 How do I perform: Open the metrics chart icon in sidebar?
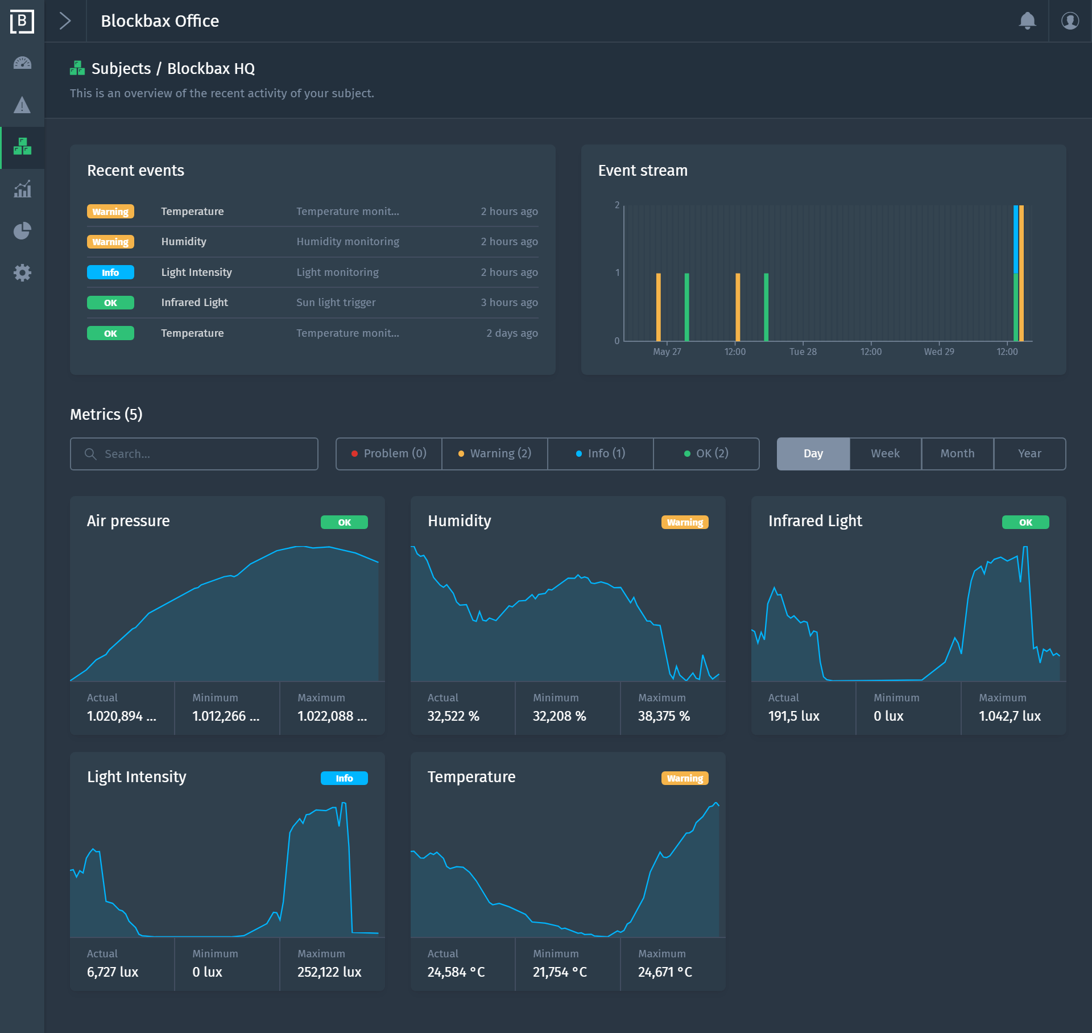pos(22,189)
